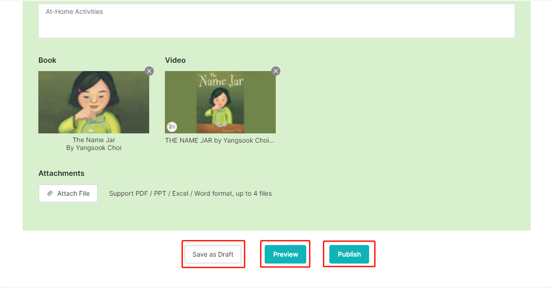This screenshot has width=552, height=288.
Task: Click the book title The Name Jar
Action: point(94,140)
